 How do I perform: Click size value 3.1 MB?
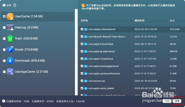pyautogui.click(x=173, y=74)
